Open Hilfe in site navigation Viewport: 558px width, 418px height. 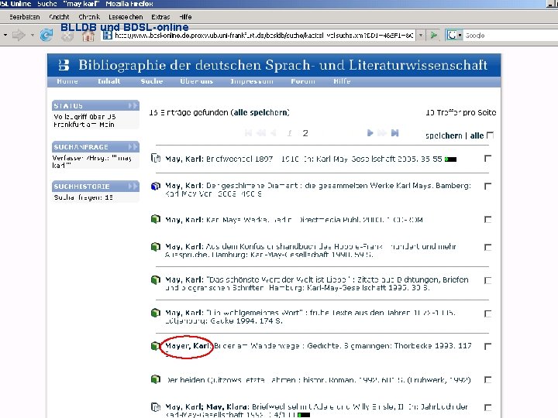[342, 81]
